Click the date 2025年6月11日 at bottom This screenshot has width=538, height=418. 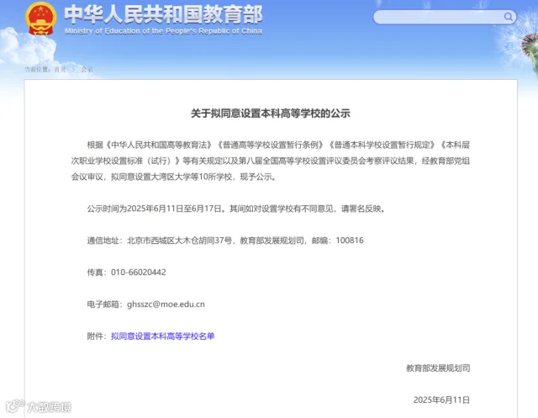pyautogui.click(x=441, y=399)
